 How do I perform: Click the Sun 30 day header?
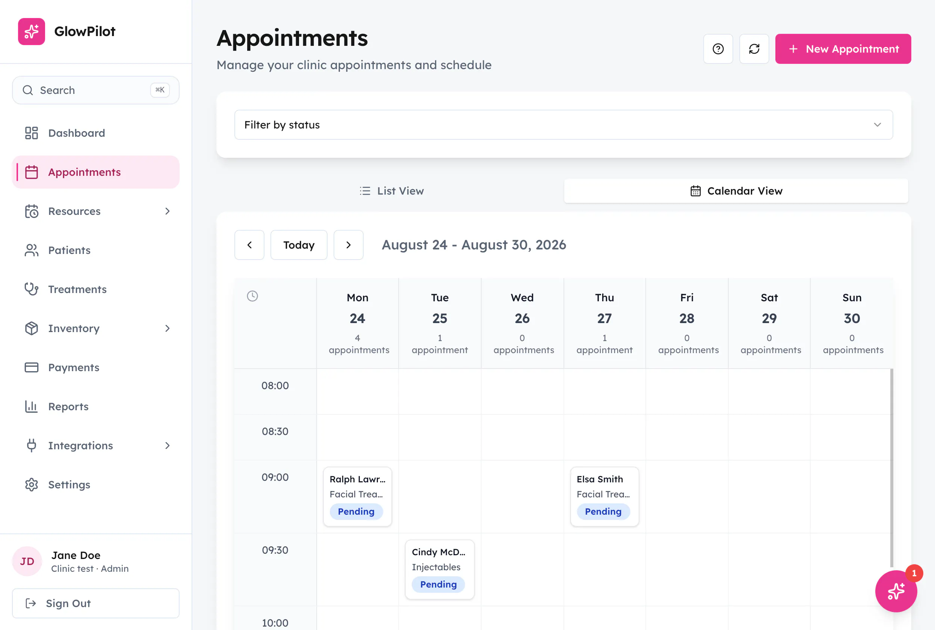852,323
